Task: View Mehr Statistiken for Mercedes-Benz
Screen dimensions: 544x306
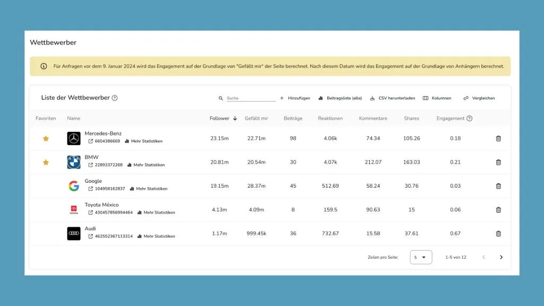Action: tap(143, 141)
